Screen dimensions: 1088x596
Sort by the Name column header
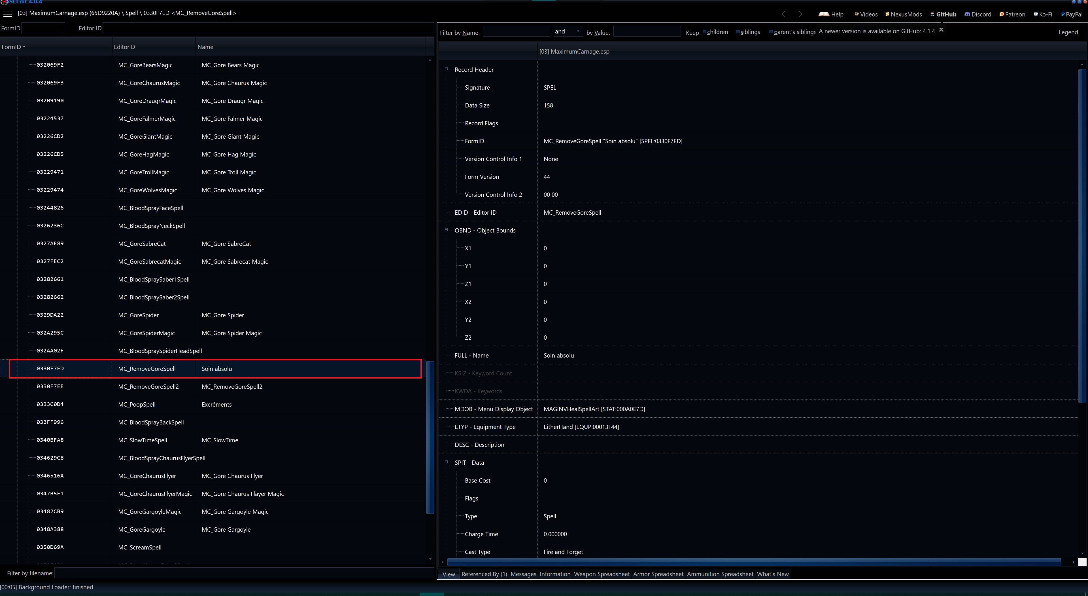(x=311, y=47)
